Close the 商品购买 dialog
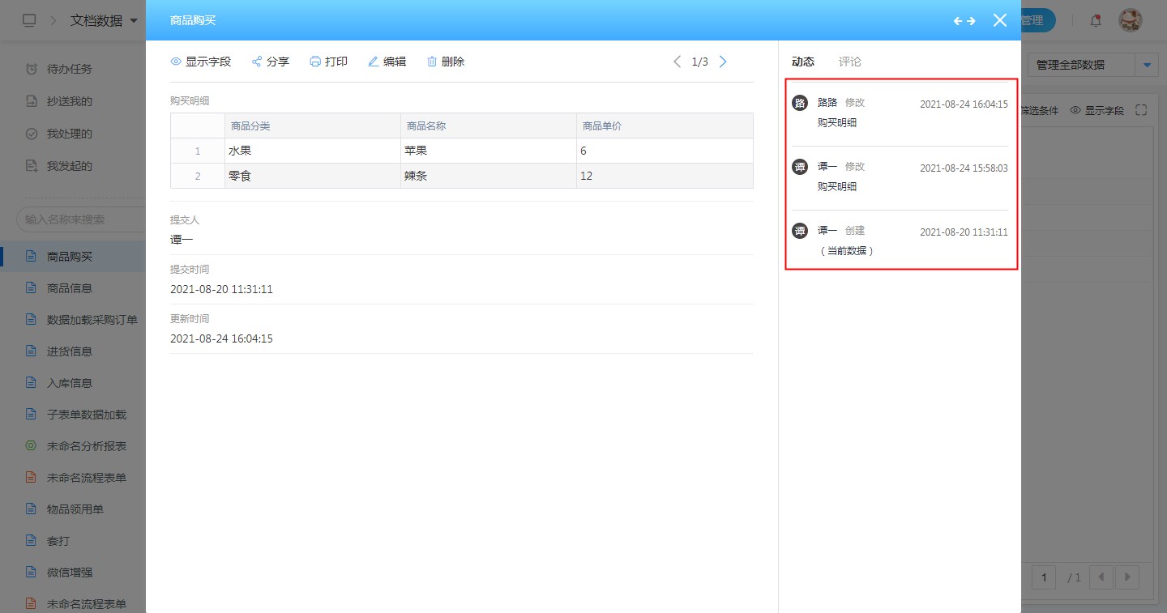Screen dimensions: 1167x613 1000,20
